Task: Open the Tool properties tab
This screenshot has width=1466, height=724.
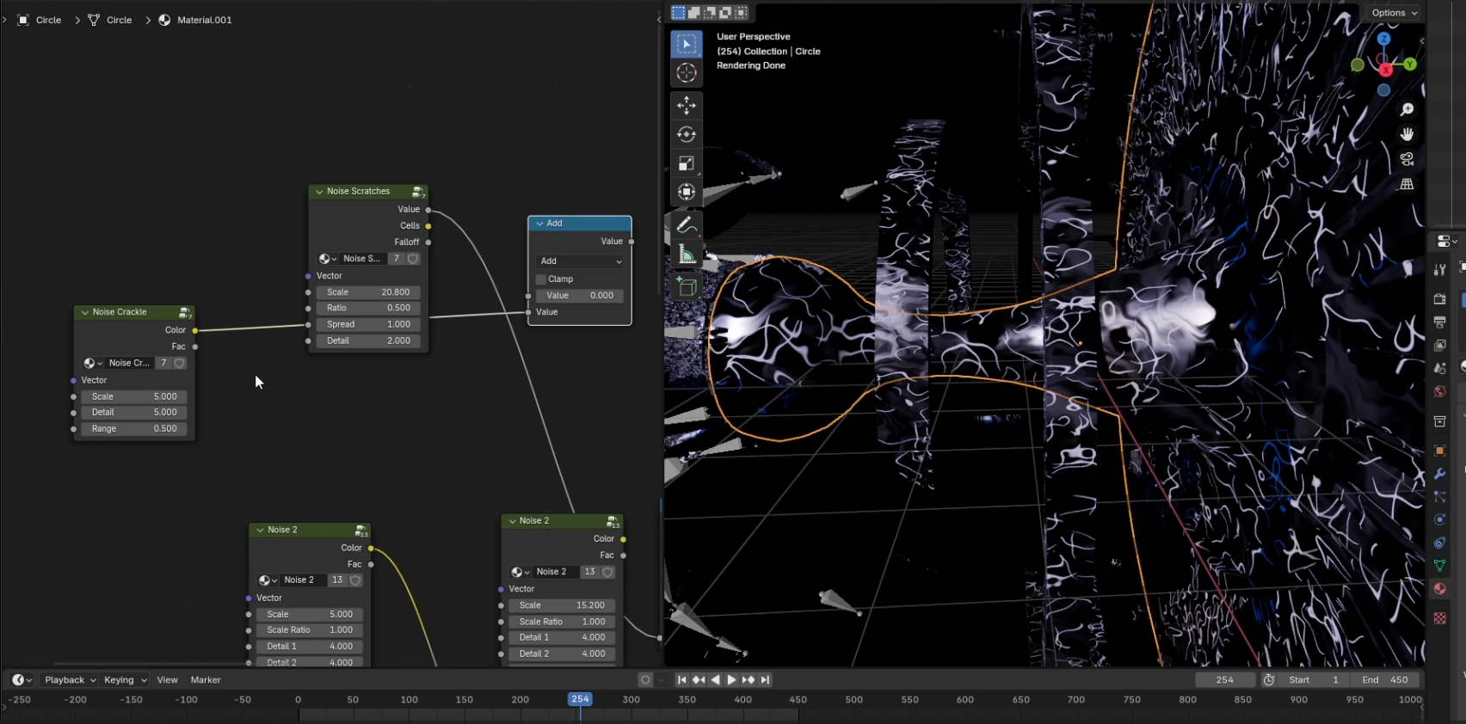Action: point(1439,270)
